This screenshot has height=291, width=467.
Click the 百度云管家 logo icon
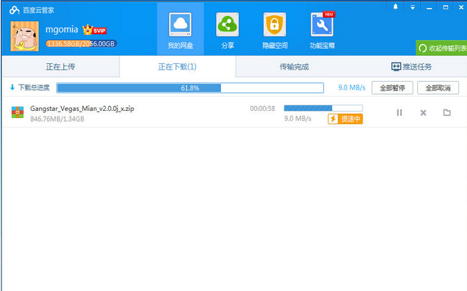tap(14, 10)
